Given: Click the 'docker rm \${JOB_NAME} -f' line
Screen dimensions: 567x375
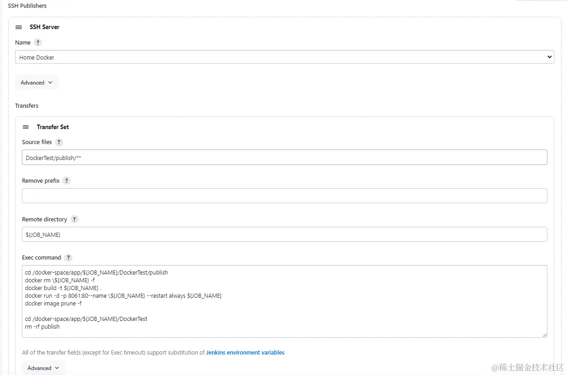Looking at the screenshot, I should (x=60, y=280).
